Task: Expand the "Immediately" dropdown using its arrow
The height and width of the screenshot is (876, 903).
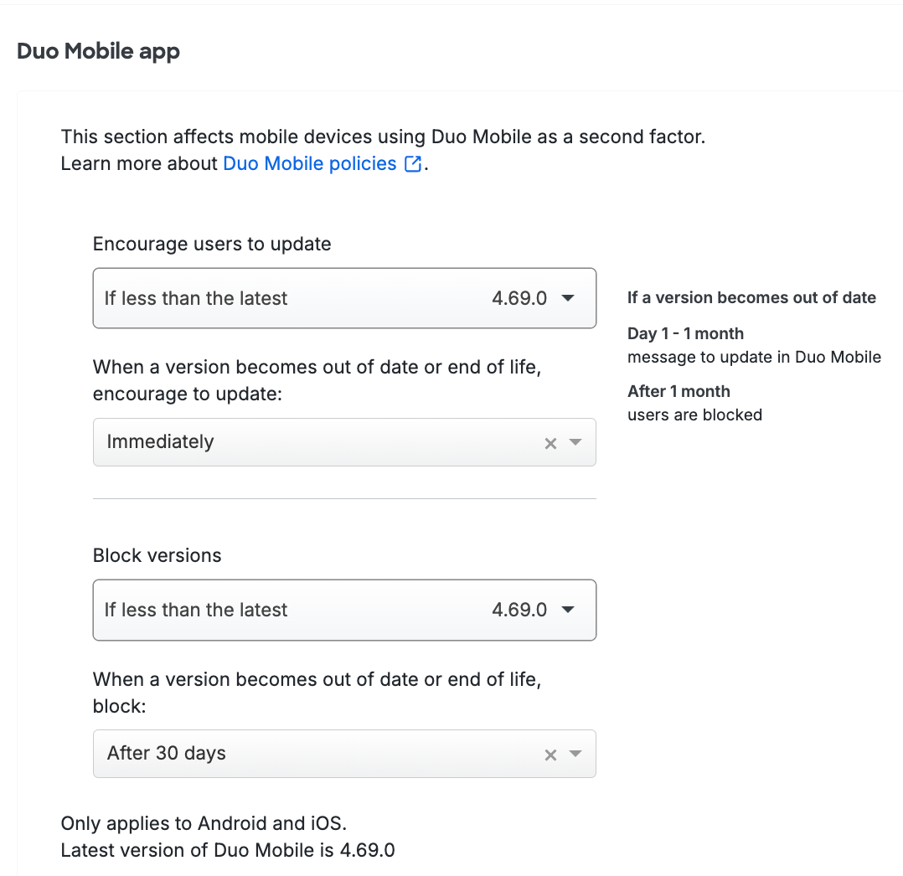Action: [575, 442]
